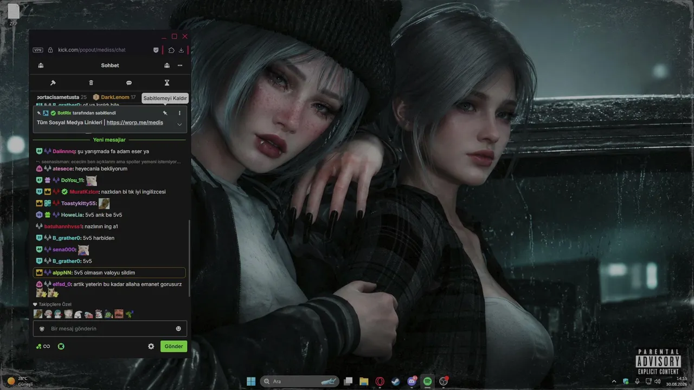Click username atesece in chat
The width and height of the screenshot is (694, 390).
pos(62,168)
